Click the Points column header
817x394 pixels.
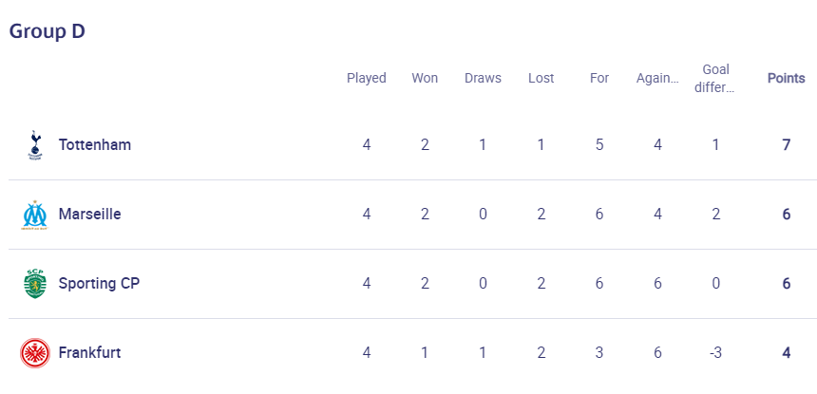(x=787, y=78)
